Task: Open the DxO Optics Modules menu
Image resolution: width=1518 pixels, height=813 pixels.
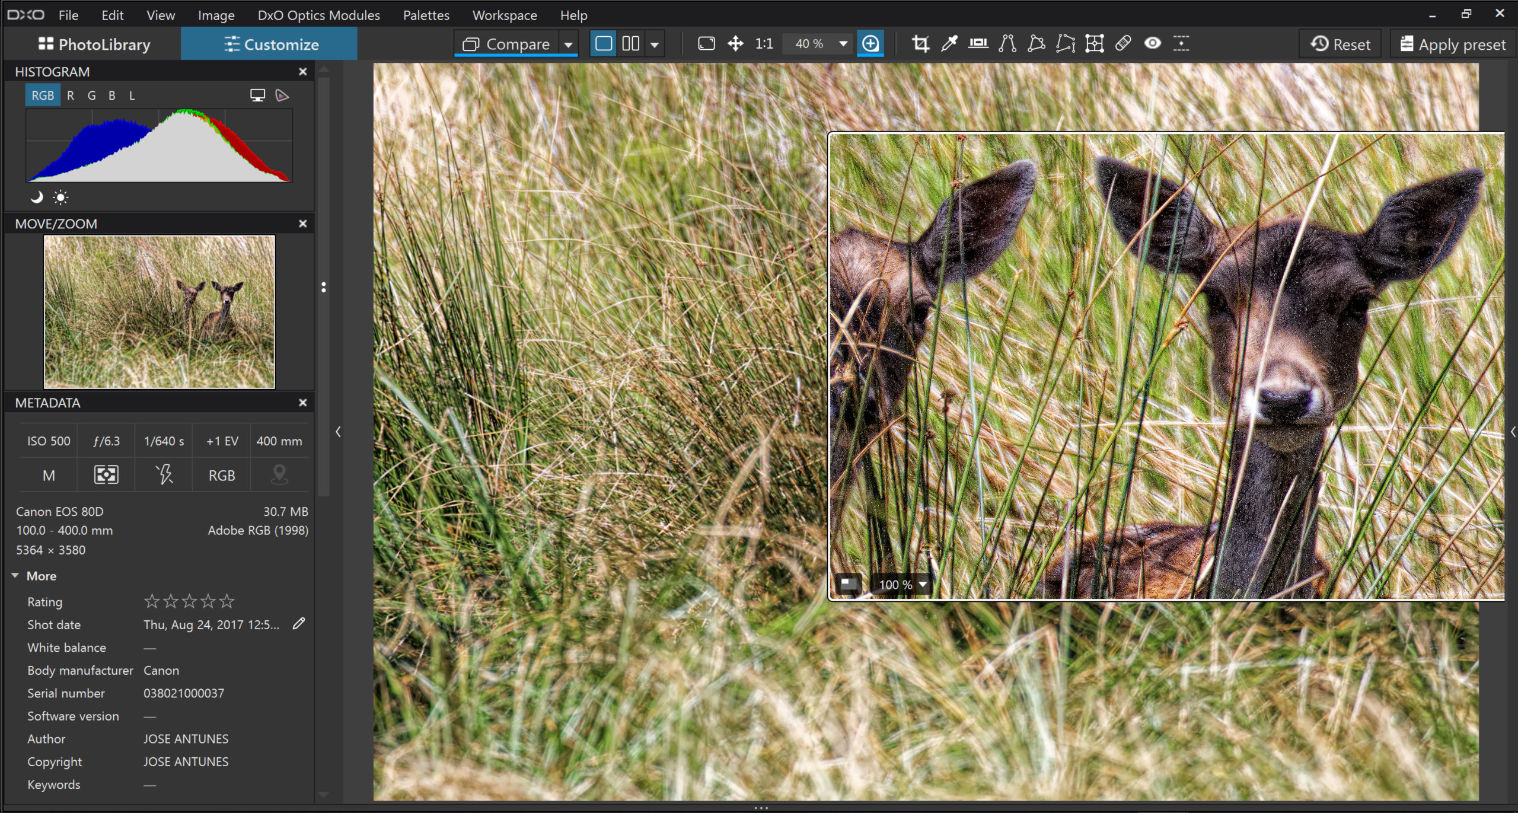Action: point(318,15)
